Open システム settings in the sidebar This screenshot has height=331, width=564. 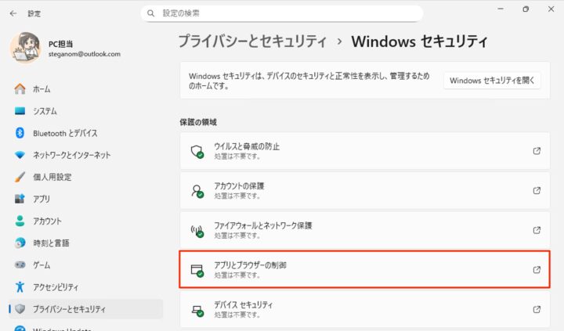pos(44,111)
